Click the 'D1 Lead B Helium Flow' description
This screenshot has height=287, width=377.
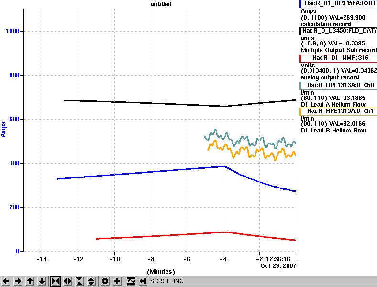tap(333, 131)
